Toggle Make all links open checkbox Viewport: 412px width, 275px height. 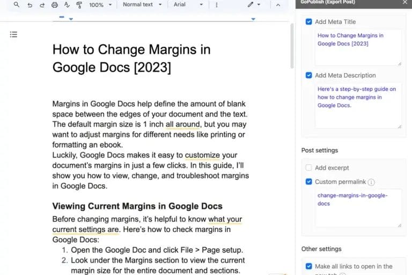[x=309, y=266]
